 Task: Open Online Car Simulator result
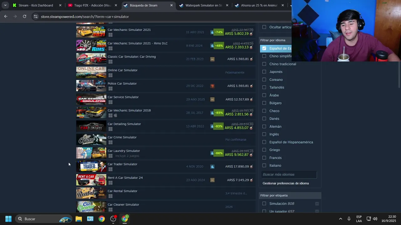click(166, 72)
